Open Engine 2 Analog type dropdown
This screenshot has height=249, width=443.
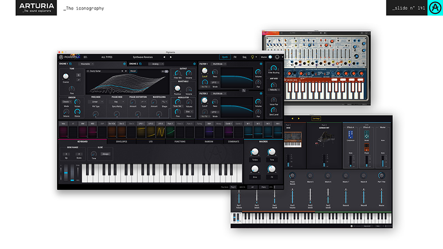[156, 64]
